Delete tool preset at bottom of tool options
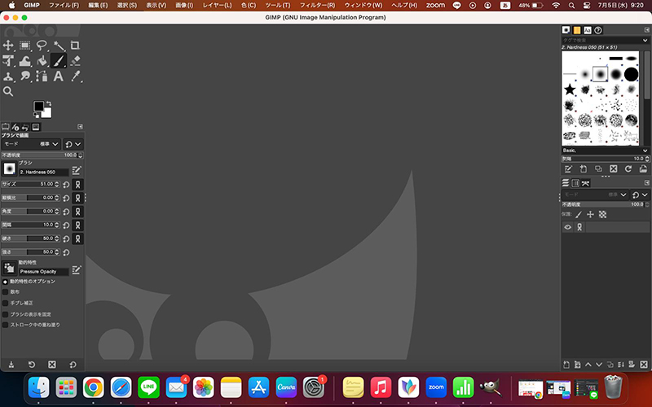 (52, 364)
